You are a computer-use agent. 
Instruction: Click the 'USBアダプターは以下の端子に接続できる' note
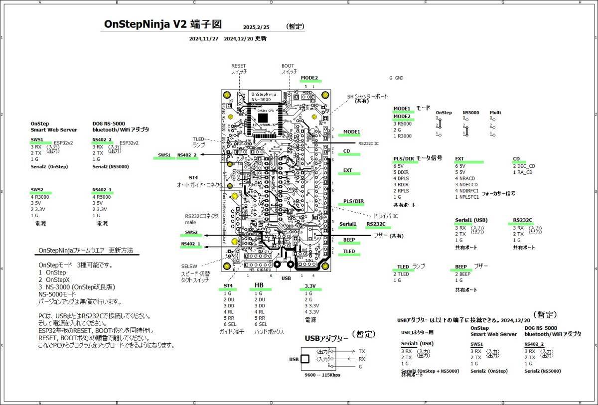click(x=448, y=321)
